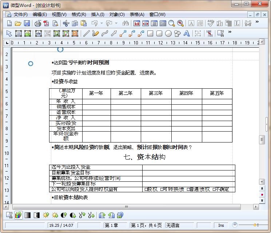Choose the arrow line drawing tool
This screenshot has width=271, height=233.
(x=114, y=33)
